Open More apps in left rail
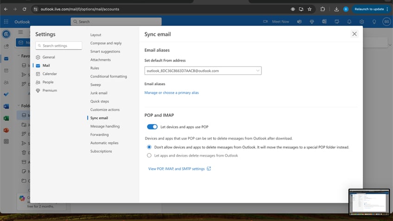The height and width of the screenshot is (221, 393). (x=6, y=142)
